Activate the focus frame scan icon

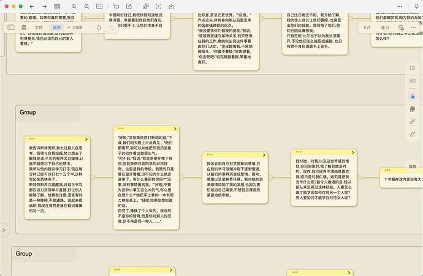point(158,7)
